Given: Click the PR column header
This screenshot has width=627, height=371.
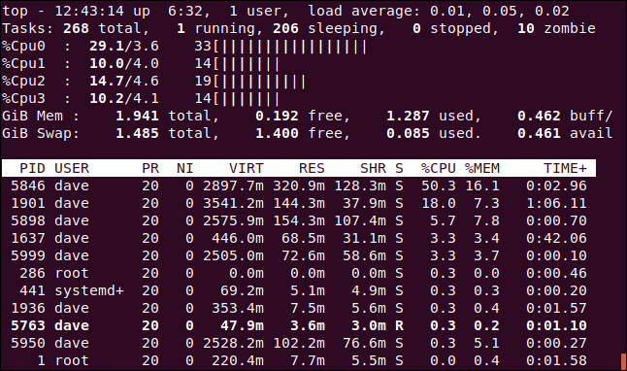Looking at the screenshot, I should tap(150, 168).
